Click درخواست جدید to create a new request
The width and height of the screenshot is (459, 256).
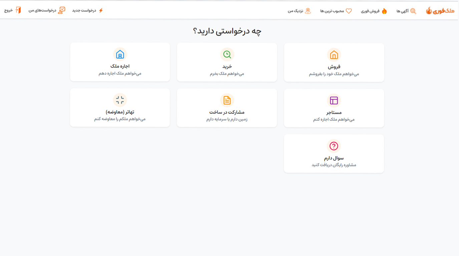[88, 10]
